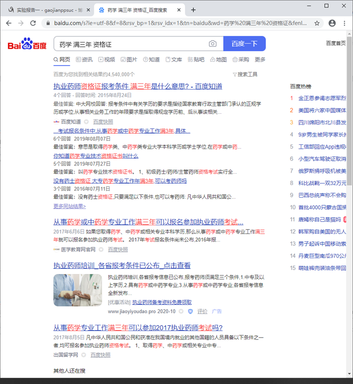Select the 文库 search tab
The width and height of the screenshot is (353, 384).
pos(174,59)
